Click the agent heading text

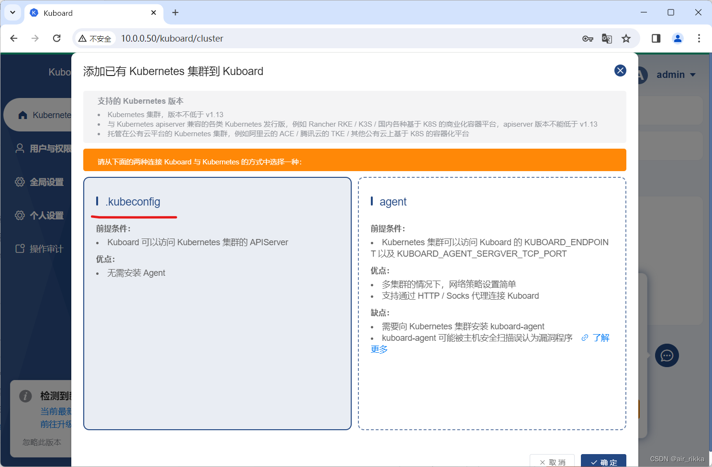click(393, 202)
